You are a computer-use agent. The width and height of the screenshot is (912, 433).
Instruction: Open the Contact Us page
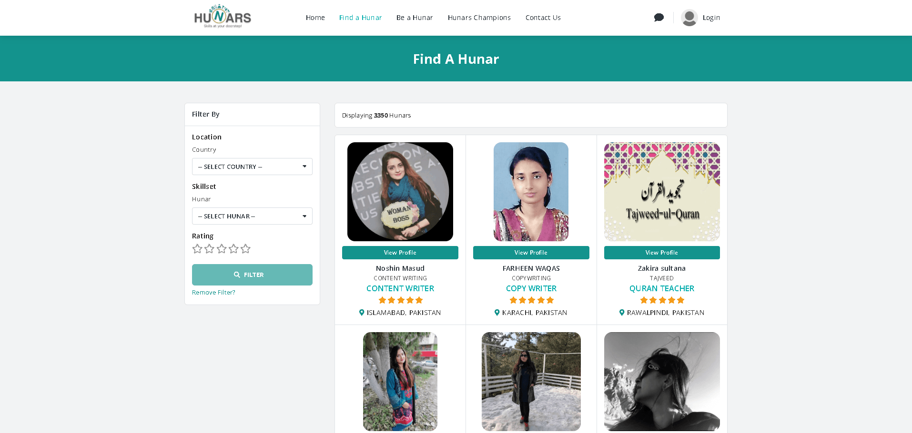coord(543,18)
